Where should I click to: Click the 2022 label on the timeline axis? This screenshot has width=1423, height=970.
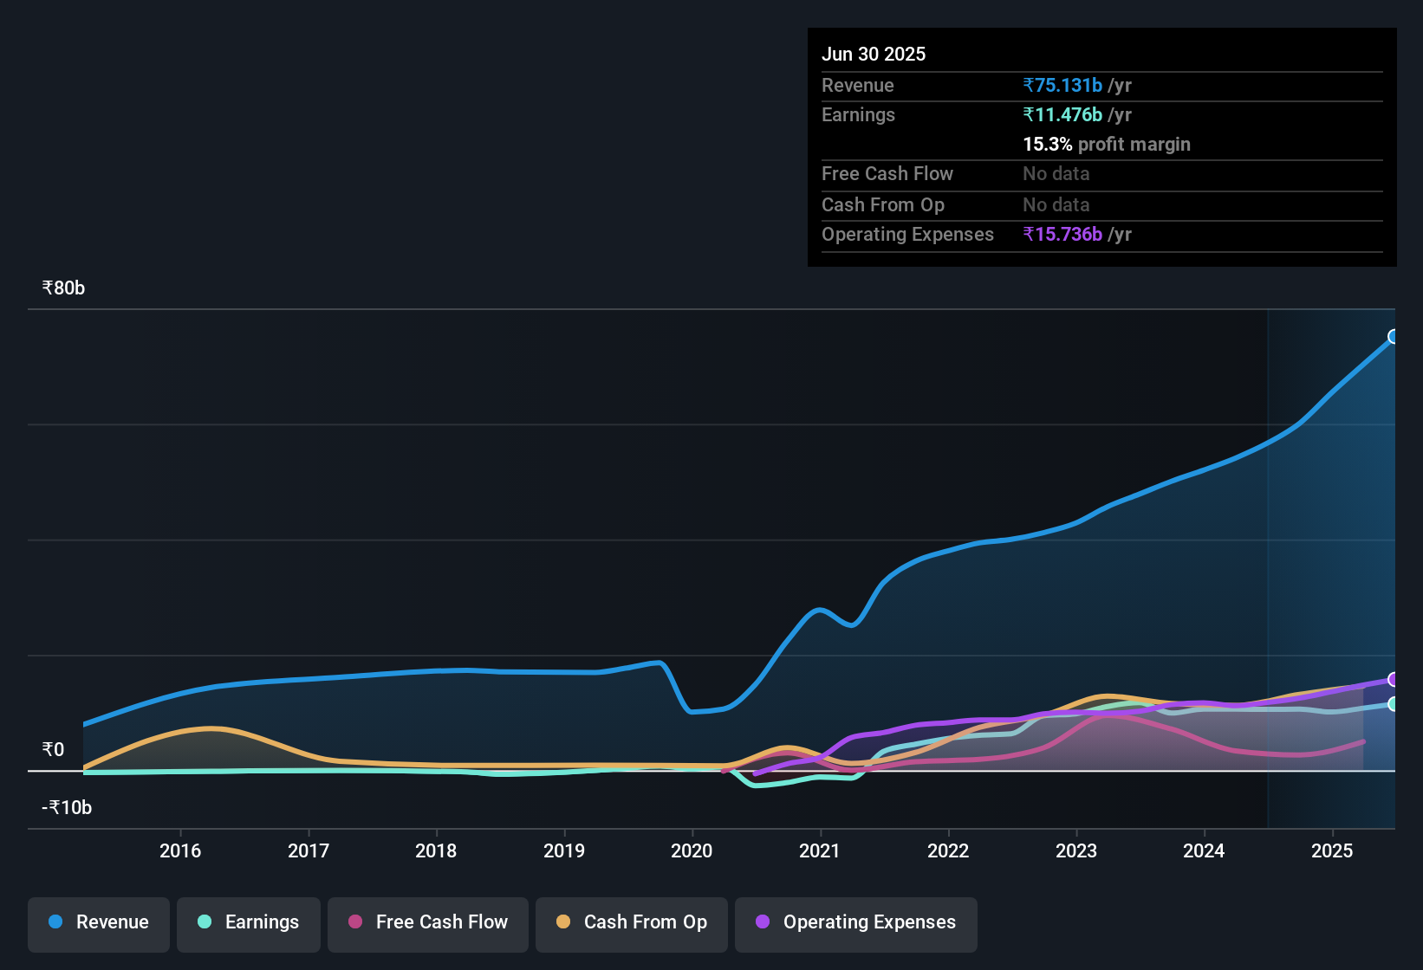coord(949,850)
